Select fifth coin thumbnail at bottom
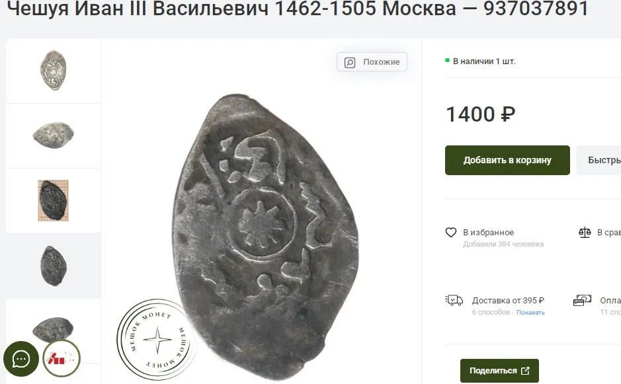621x384 pixels. click(x=53, y=330)
